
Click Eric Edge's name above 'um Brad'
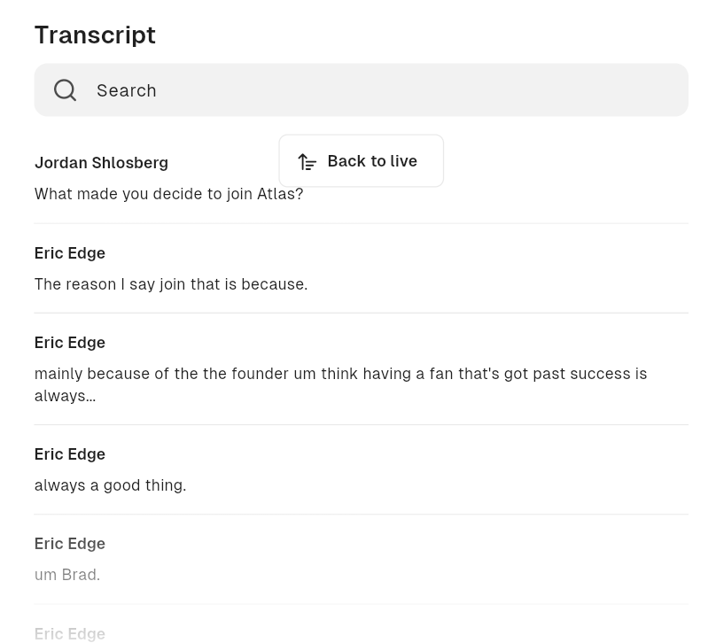point(69,543)
